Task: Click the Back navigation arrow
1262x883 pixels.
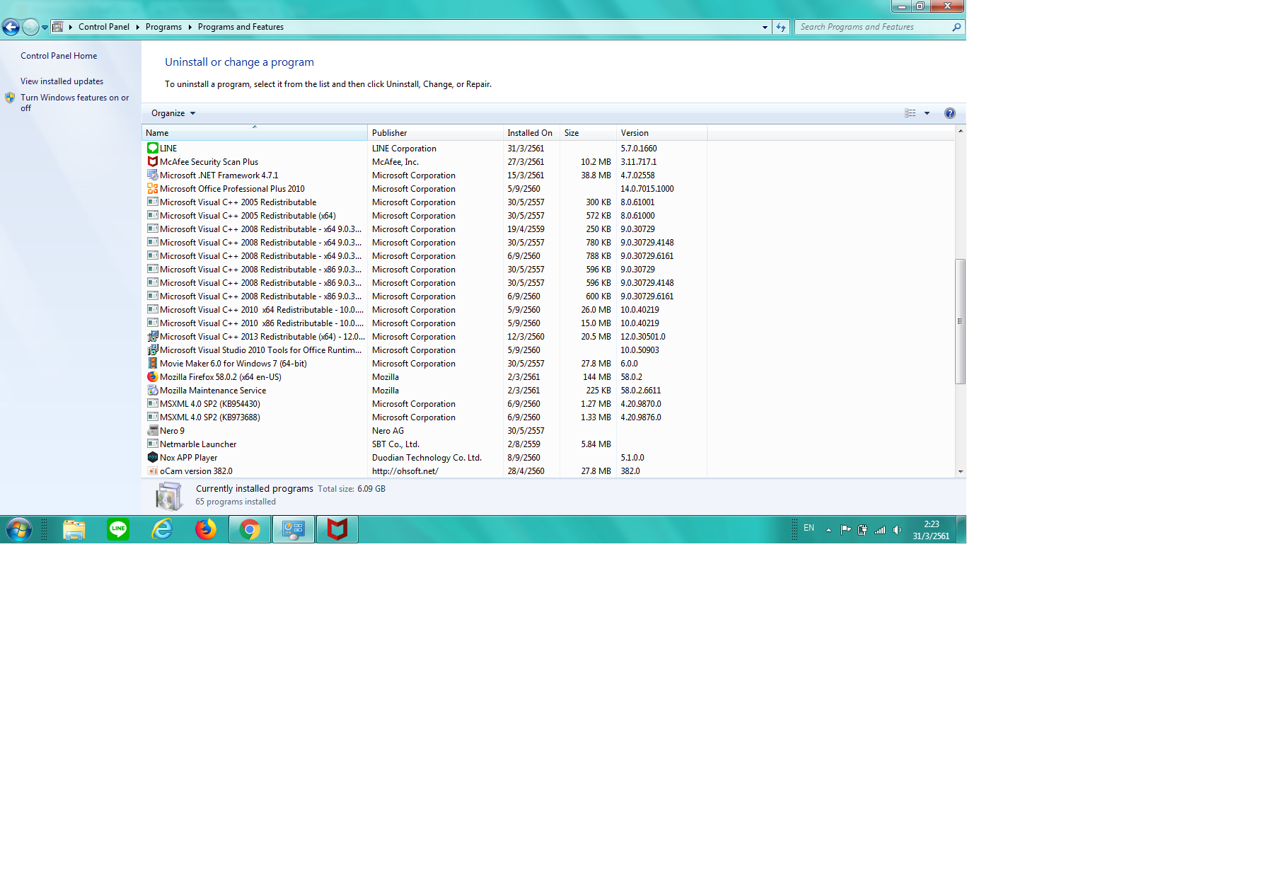Action: (11, 27)
